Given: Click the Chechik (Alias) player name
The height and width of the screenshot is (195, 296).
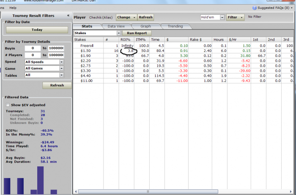Looking at the screenshot, I should 101,18.
